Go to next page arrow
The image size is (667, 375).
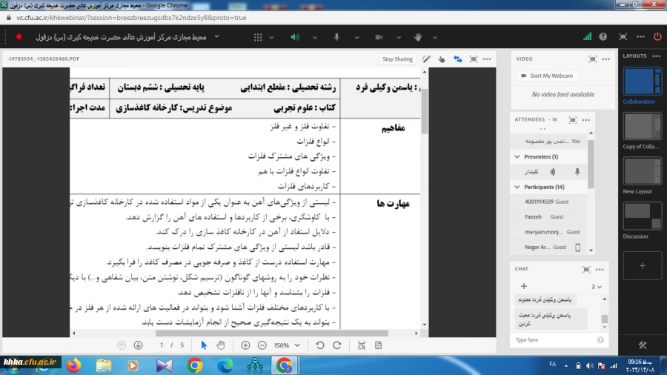click(138, 345)
